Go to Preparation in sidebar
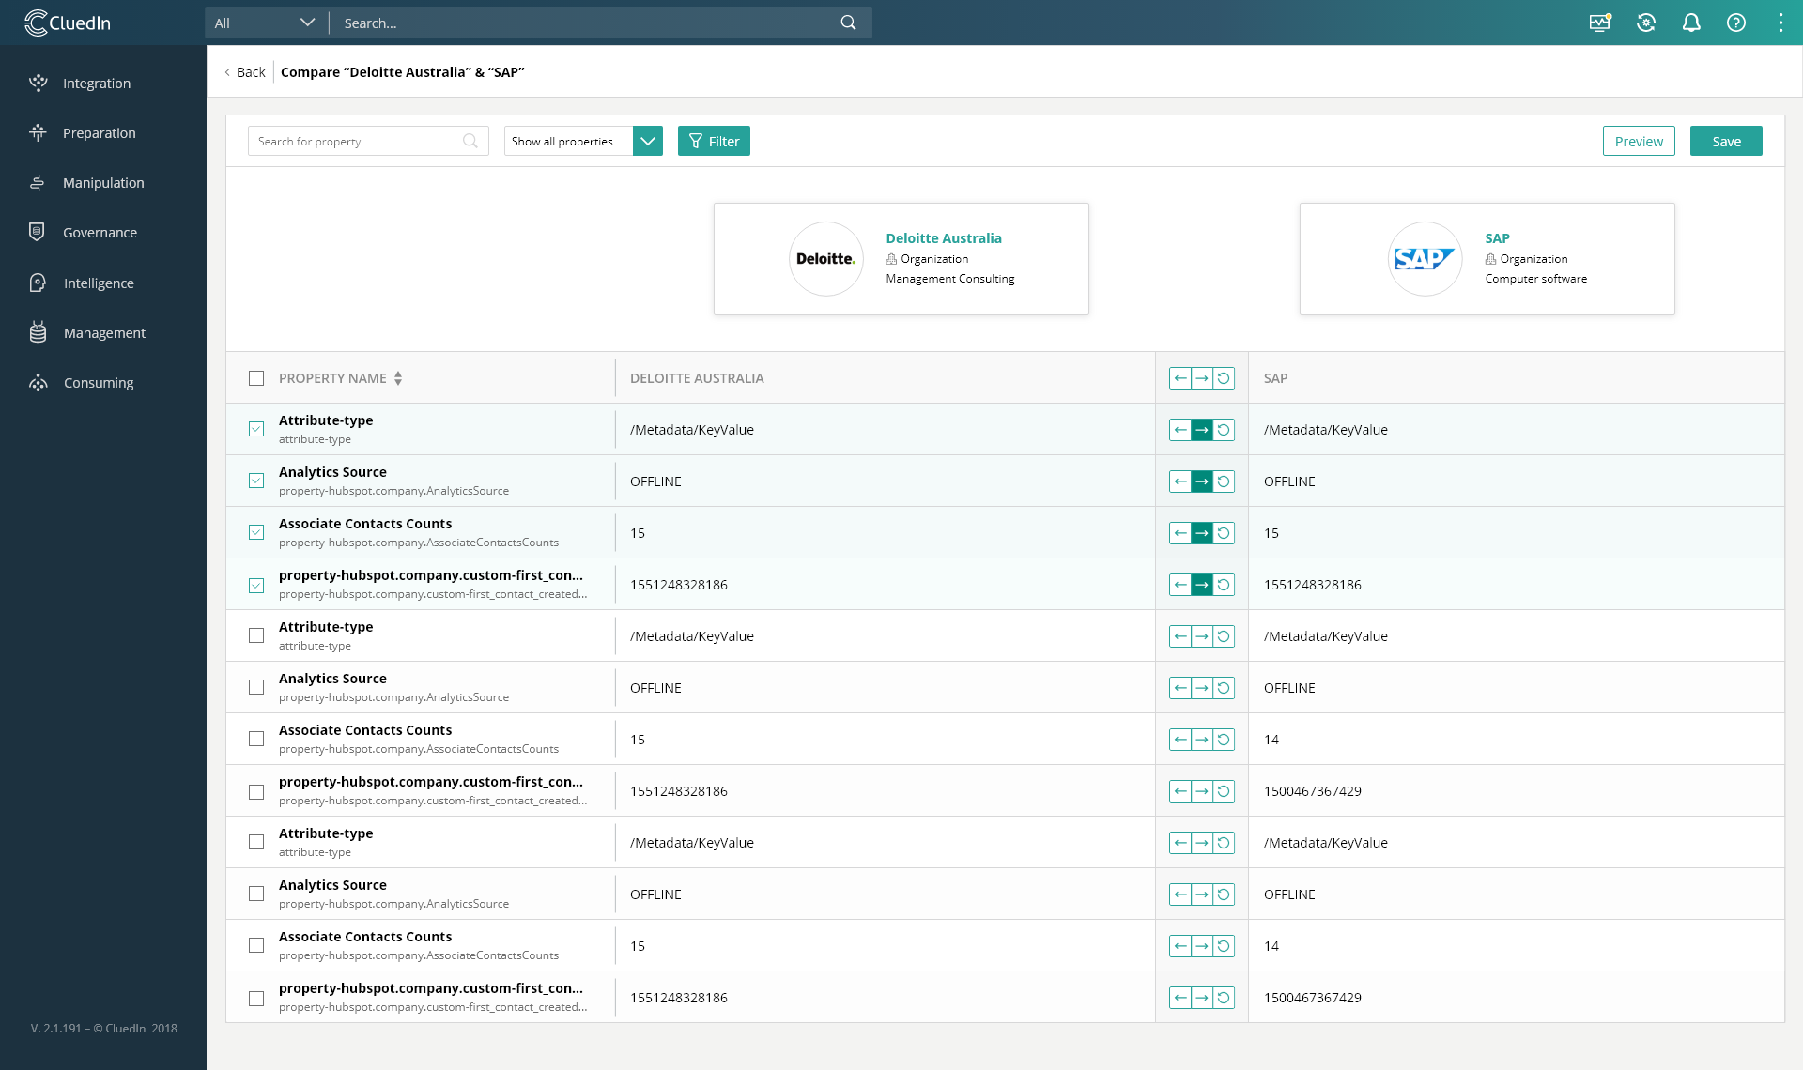The height and width of the screenshot is (1070, 1803). pos(100,132)
